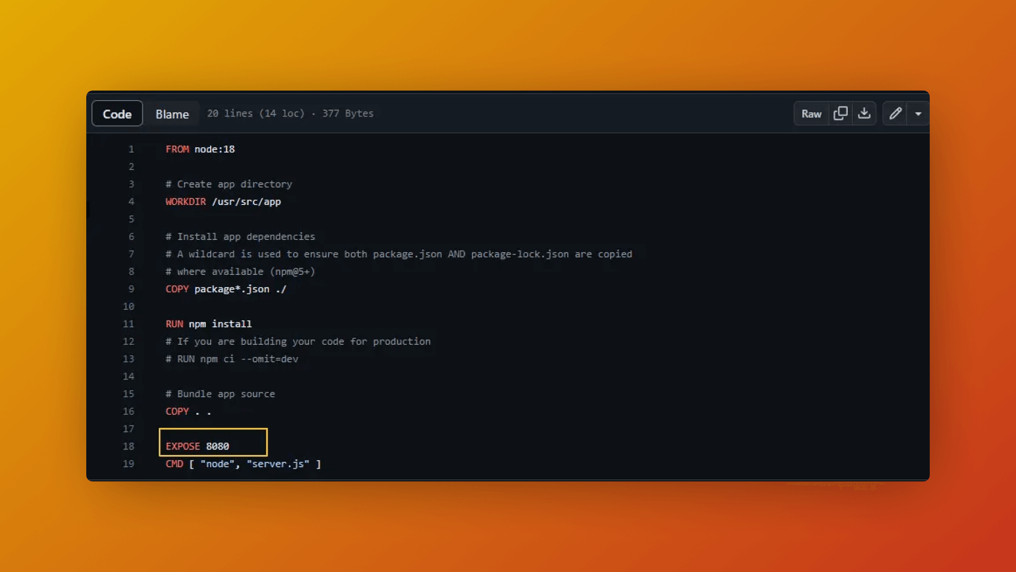Copy raw file contents icon
This screenshot has width=1016, height=572.
(x=840, y=113)
